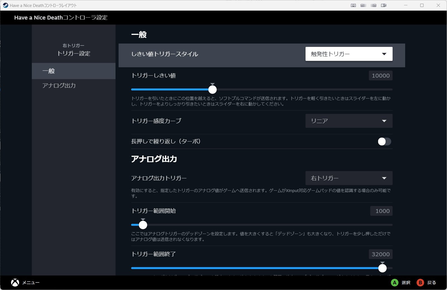Click 選択 in bottom bar

(x=406, y=282)
